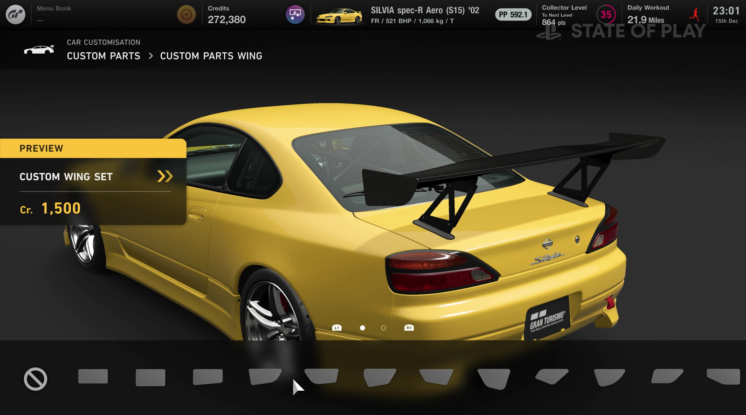This screenshot has width=746, height=415.
Task: Click the Collector Level 35 badge
Action: [x=606, y=15]
